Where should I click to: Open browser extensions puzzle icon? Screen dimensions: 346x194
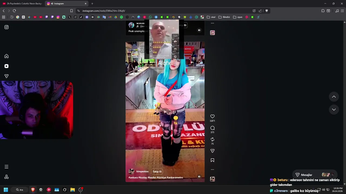323,11
